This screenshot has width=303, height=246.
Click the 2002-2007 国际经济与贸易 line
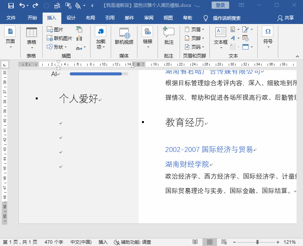click(209, 150)
